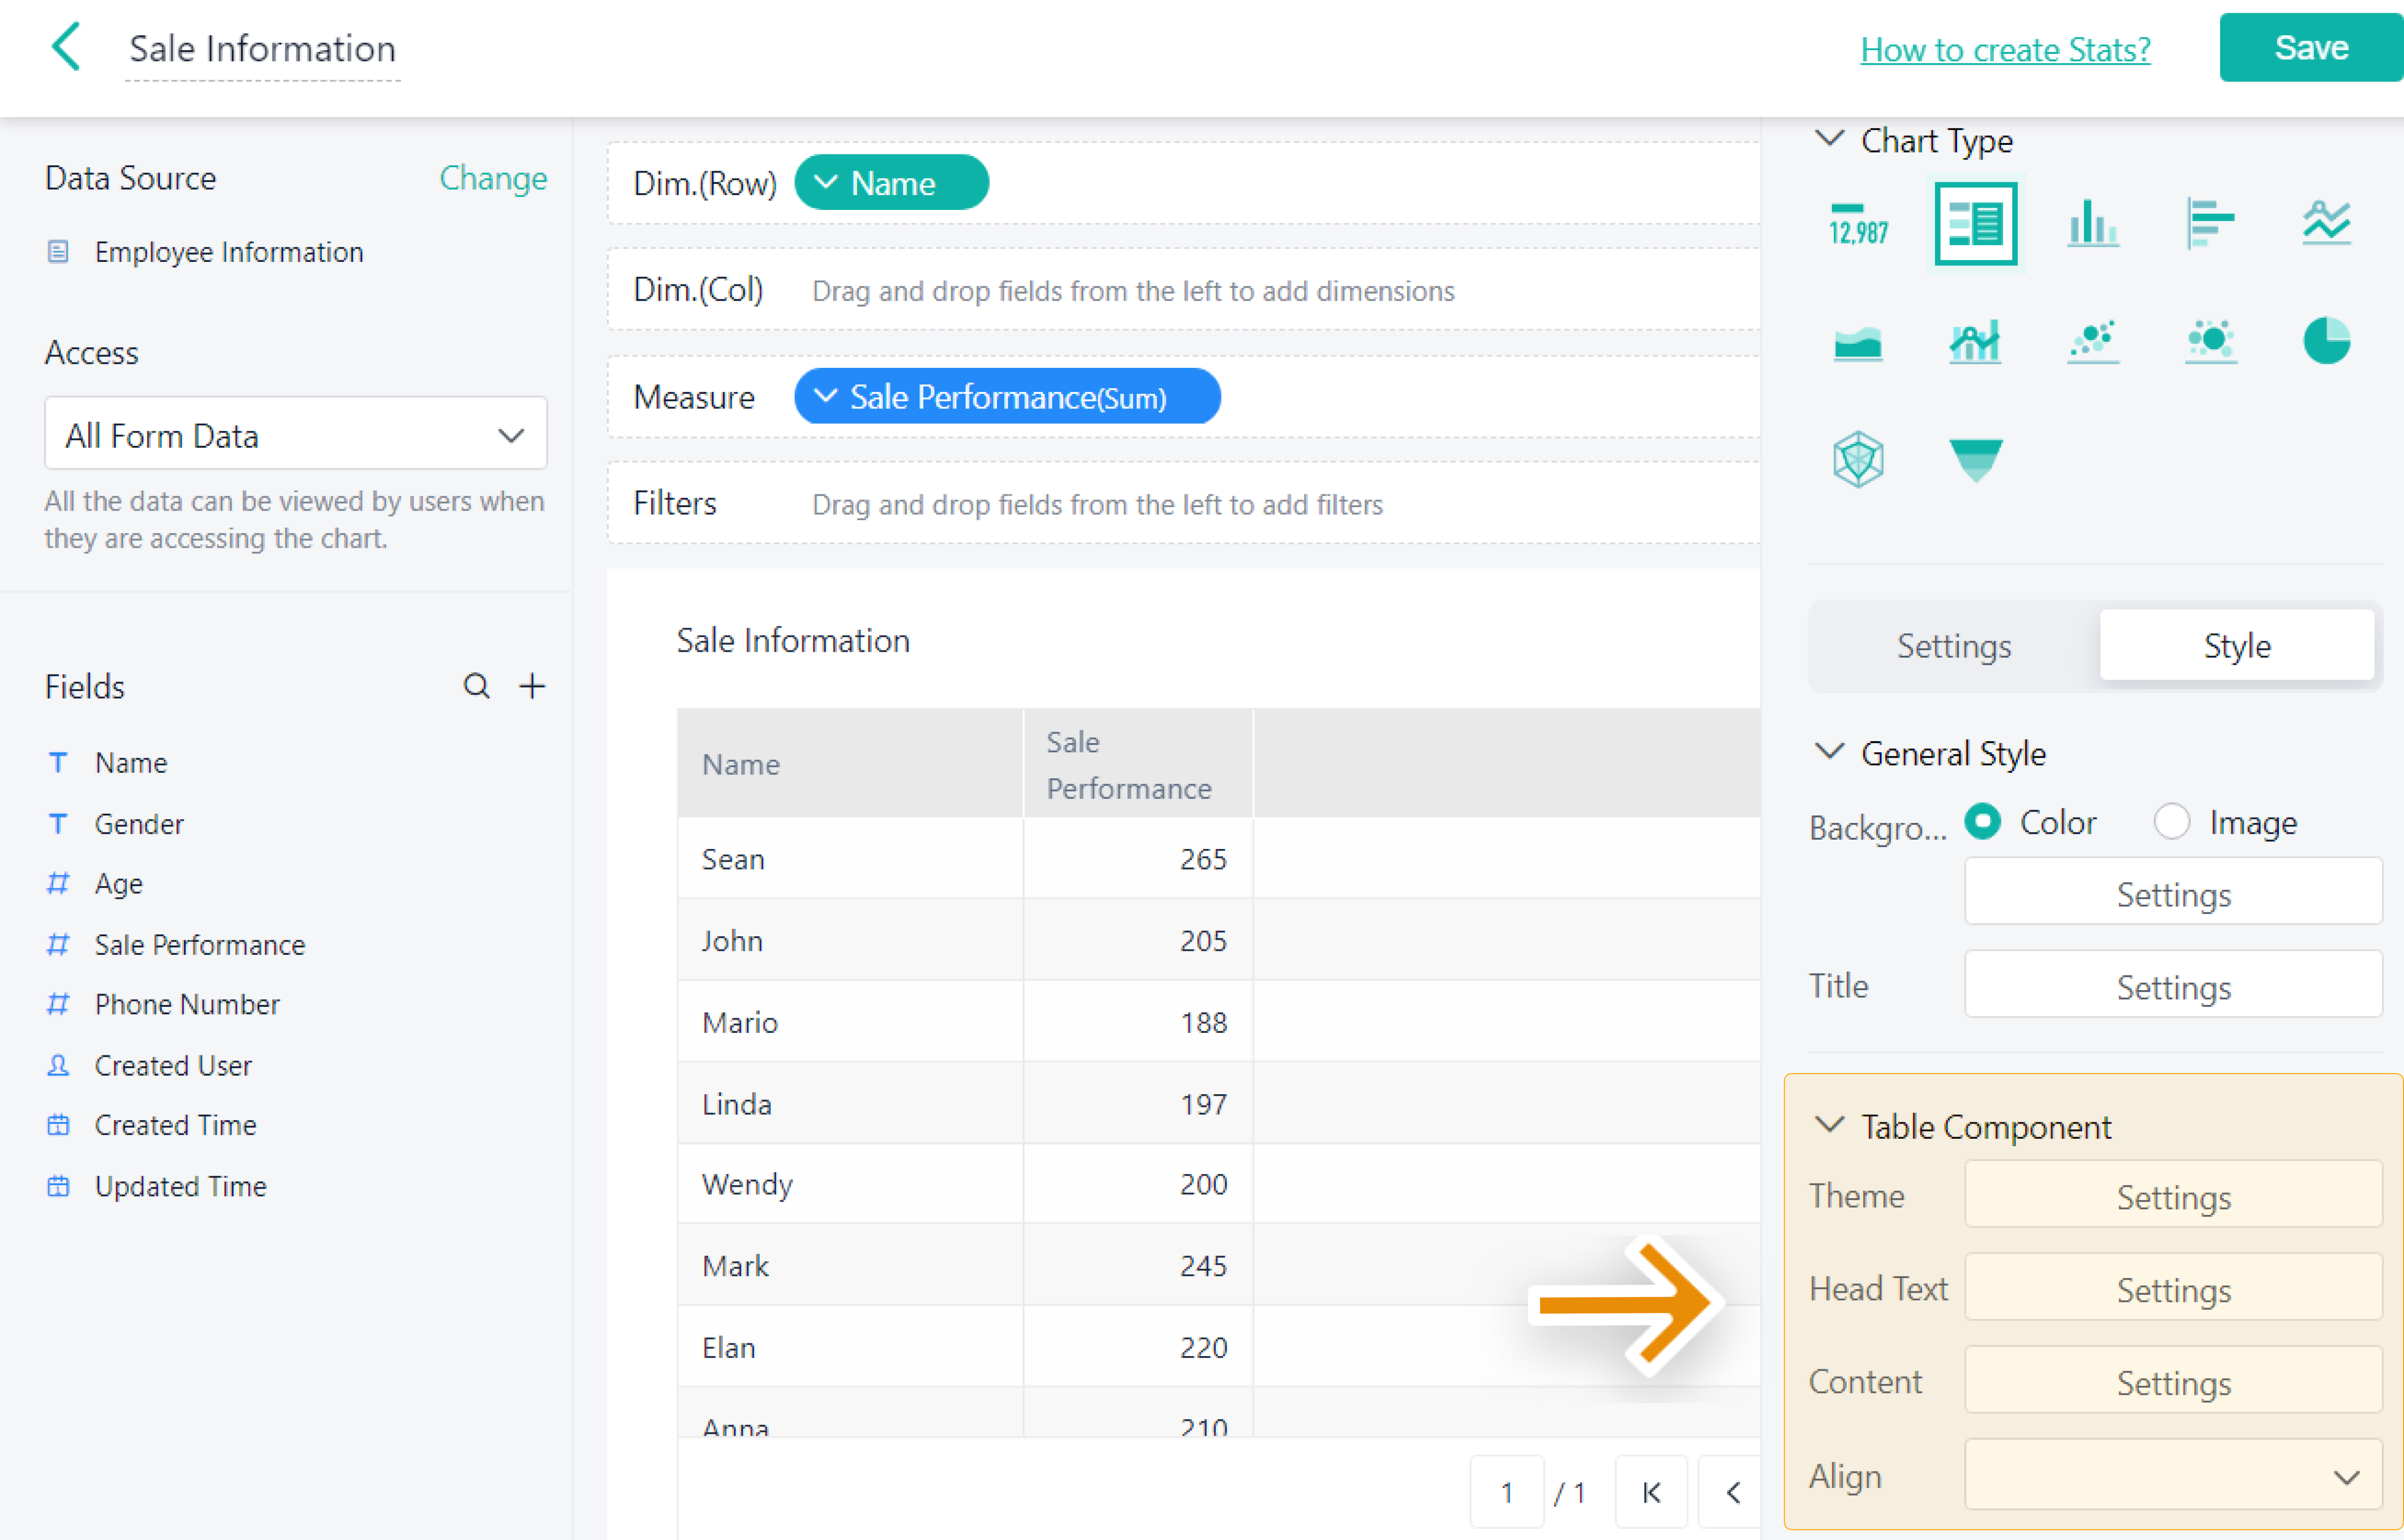Image resolution: width=2404 pixels, height=1540 pixels.
Task: Switch to the Settings tab
Action: click(1953, 646)
